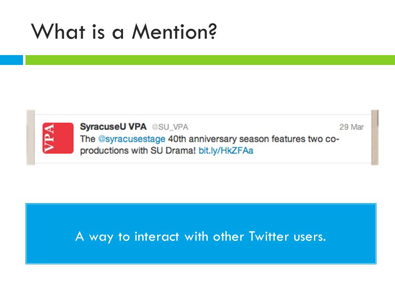
Task: Click the @SU_VPA handle
Action: pos(170,127)
